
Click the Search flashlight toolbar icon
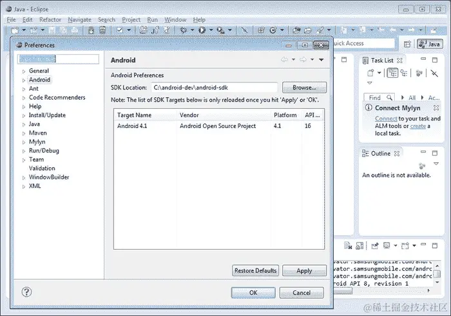point(320,30)
